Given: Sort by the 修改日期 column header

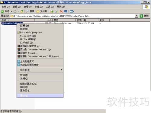Looking at the screenshot, I should point(87,20).
